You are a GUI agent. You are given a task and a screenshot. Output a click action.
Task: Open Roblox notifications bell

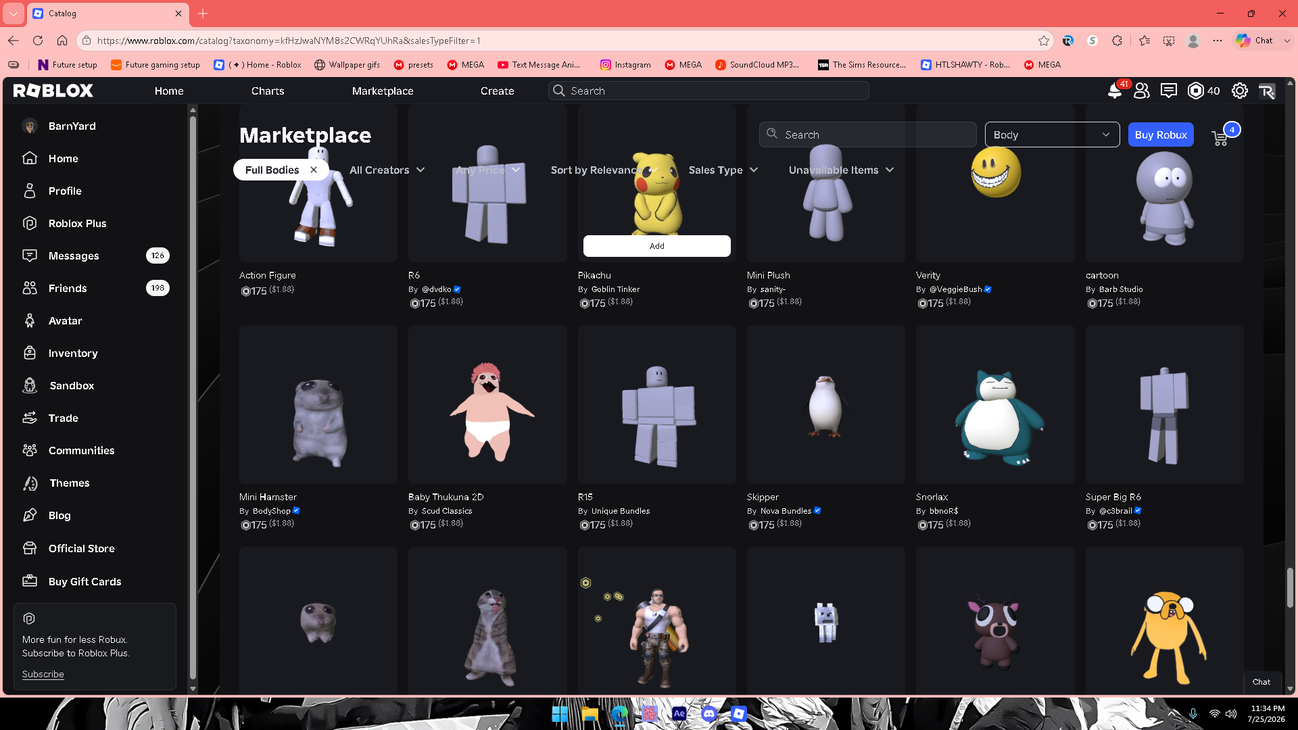[x=1115, y=91]
